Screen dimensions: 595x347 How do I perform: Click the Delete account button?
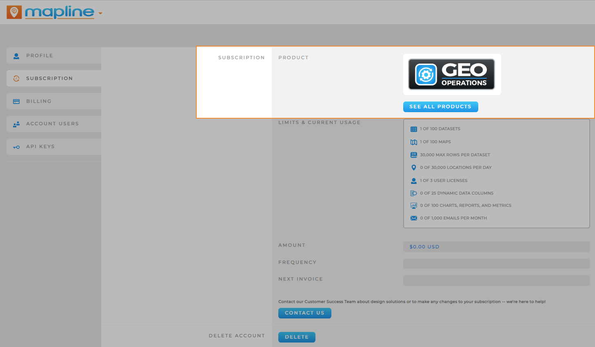tap(297, 337)
